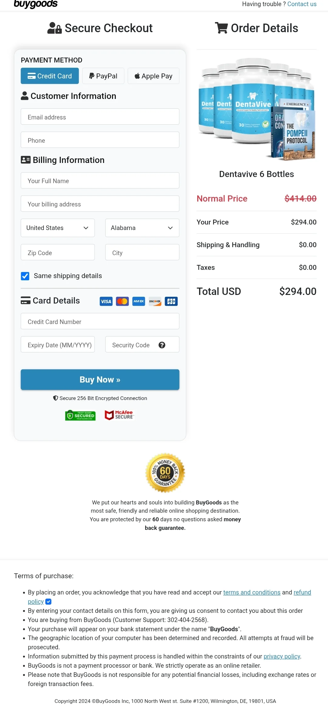Click the McAfee Secure badge

tap(119, 415)
